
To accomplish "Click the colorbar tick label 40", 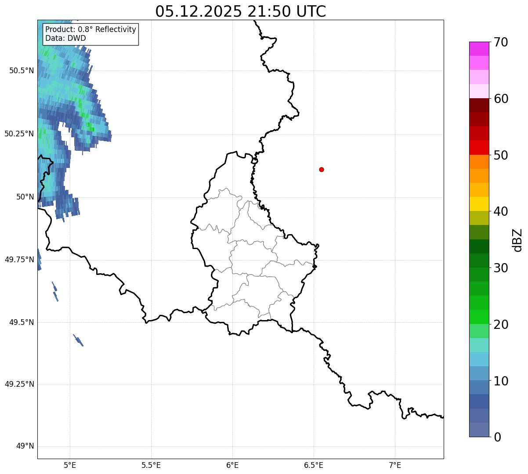I will 501,211.
